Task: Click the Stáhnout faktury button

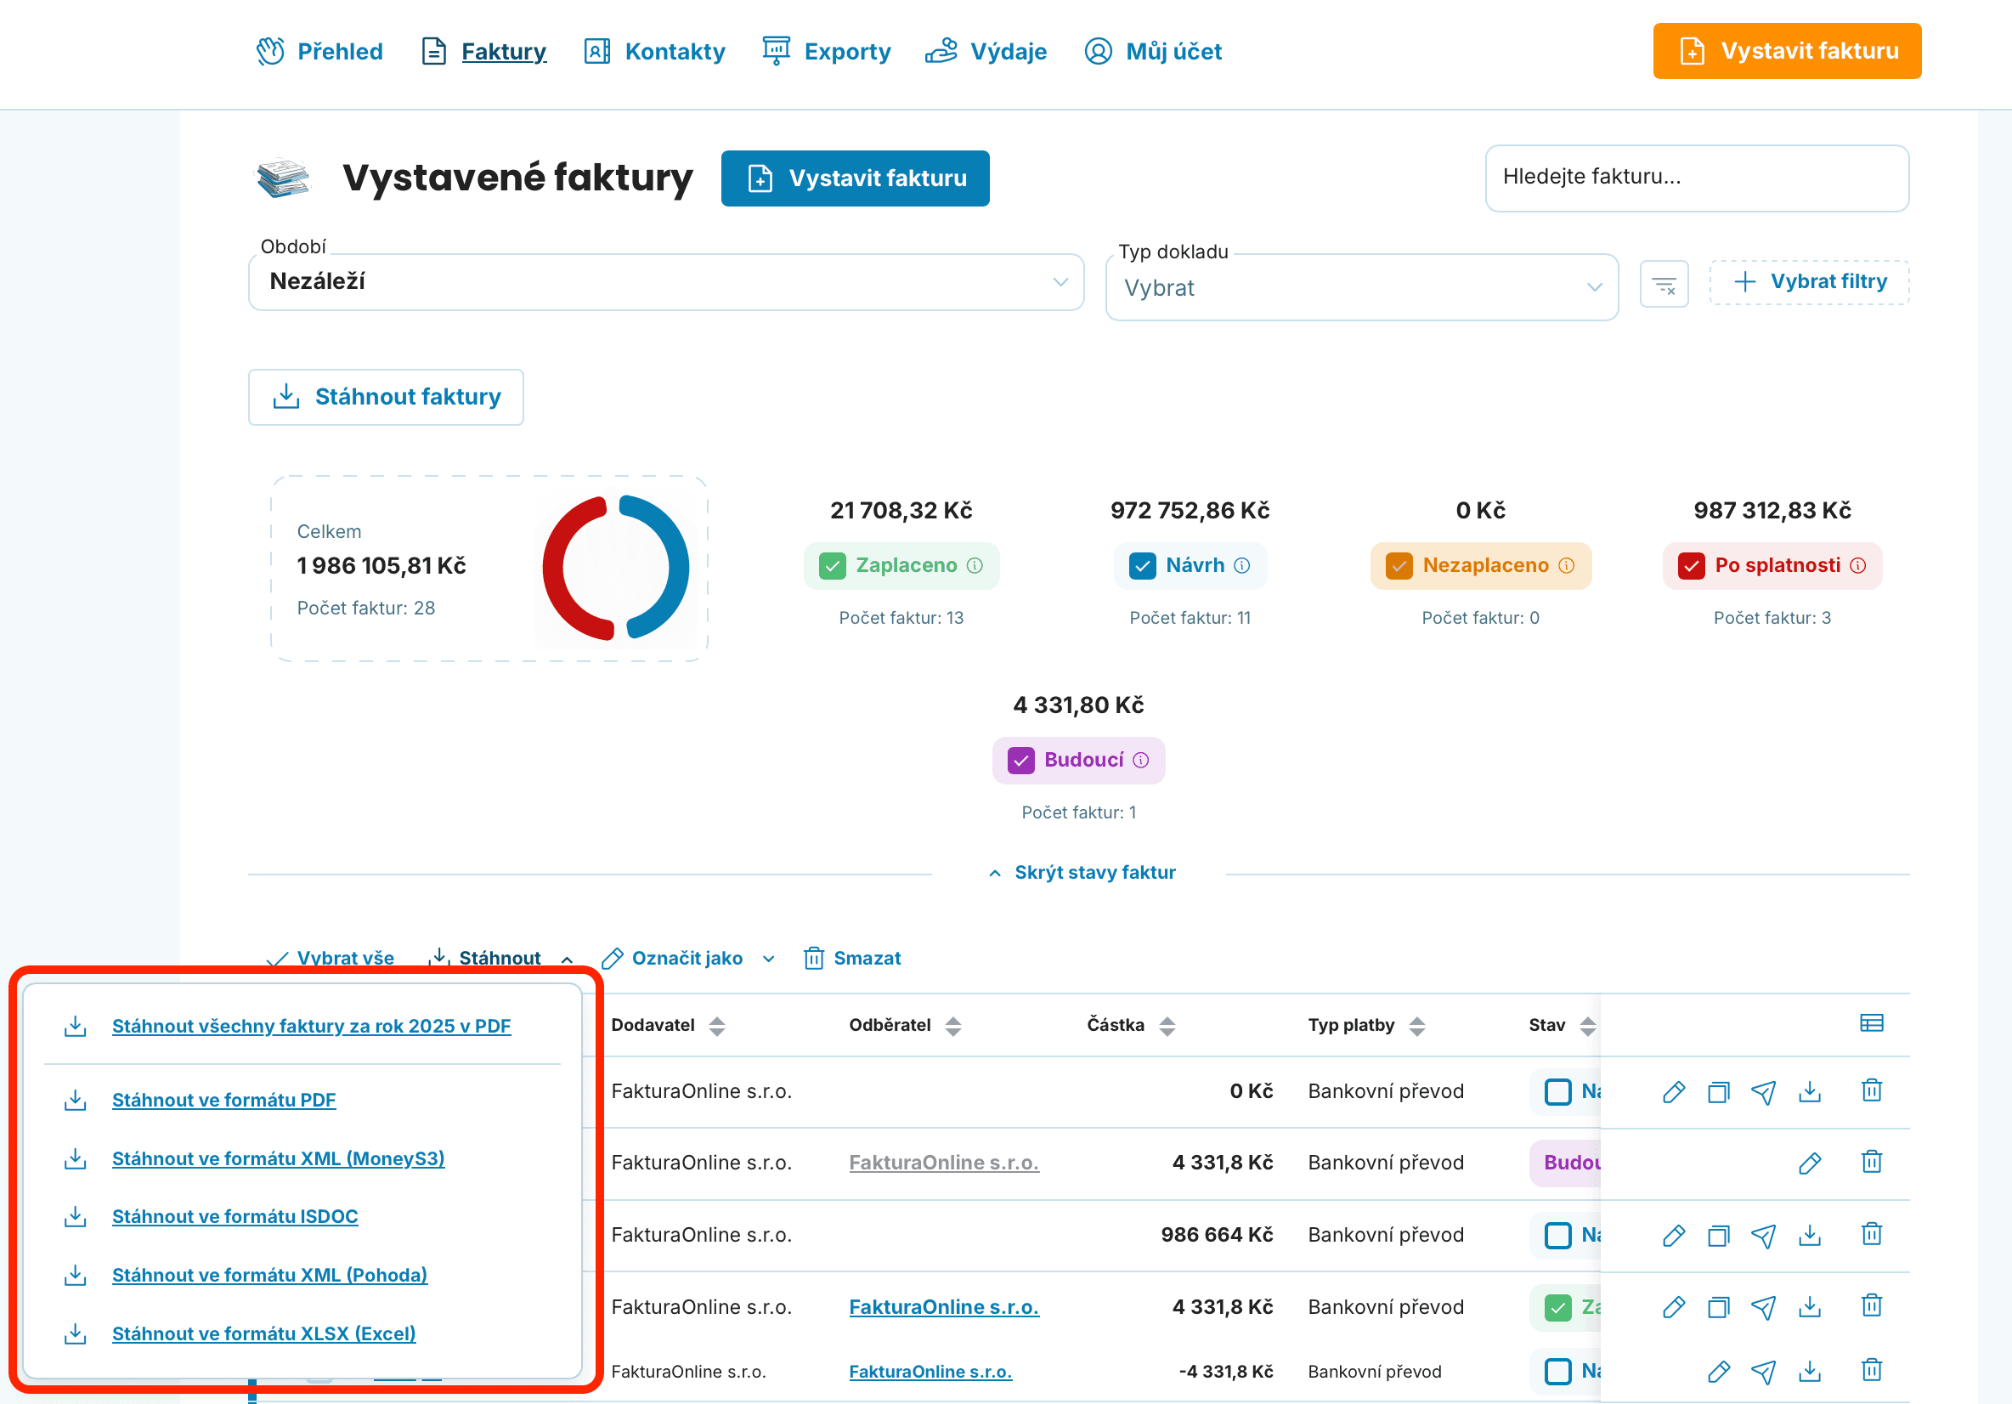Action: [386, 397]
